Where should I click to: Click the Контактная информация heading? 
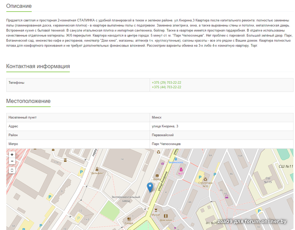[38, 66]
